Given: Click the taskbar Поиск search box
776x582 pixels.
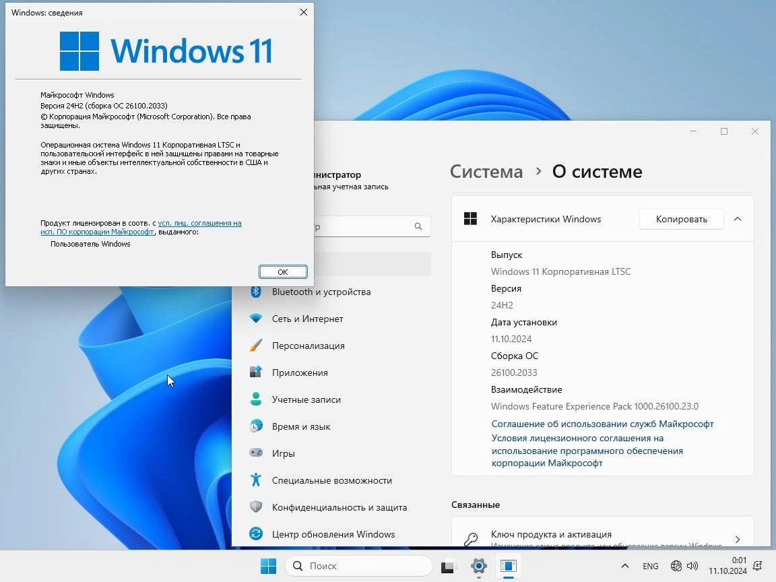Looking at the screenshot, I should (359, 566).
